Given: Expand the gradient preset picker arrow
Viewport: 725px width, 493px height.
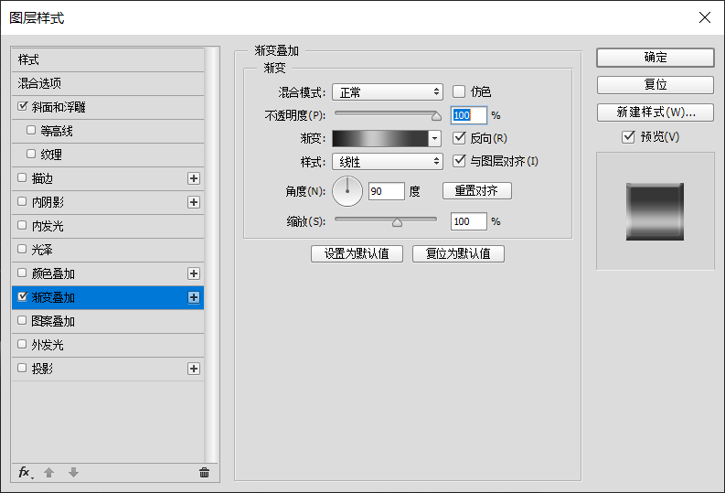Looking at the screenshot, I should 434,138.
